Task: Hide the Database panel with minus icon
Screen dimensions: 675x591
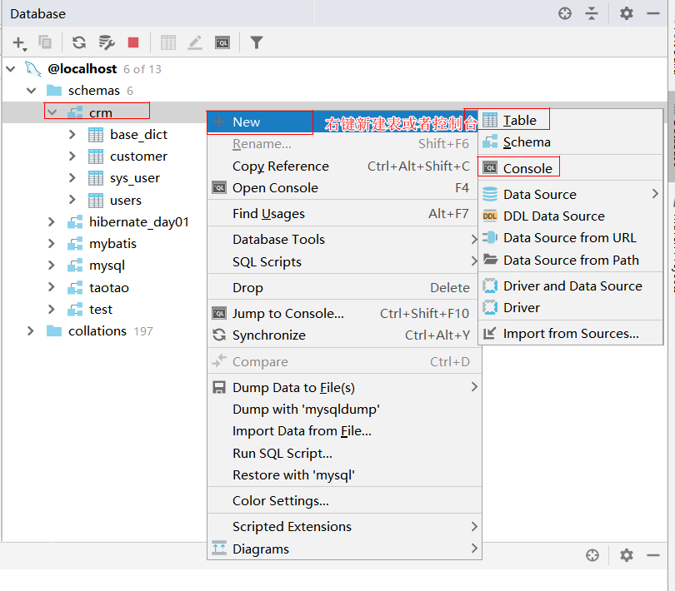Action: (x=653, y=13)
